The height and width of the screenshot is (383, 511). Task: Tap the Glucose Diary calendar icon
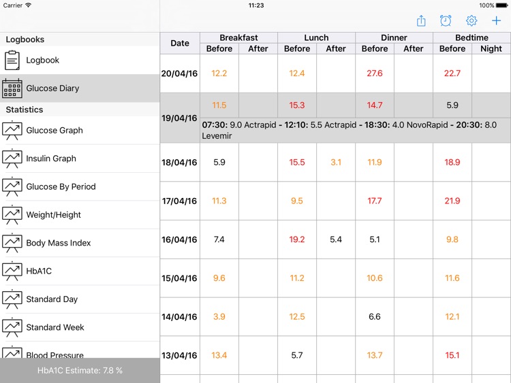coord(12,88)
